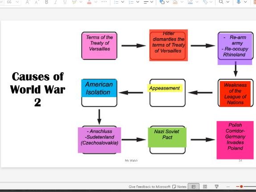Screen dimensions: 256x192
Task: Expand numbering style dropdown arrow
Action: (138, 2)
